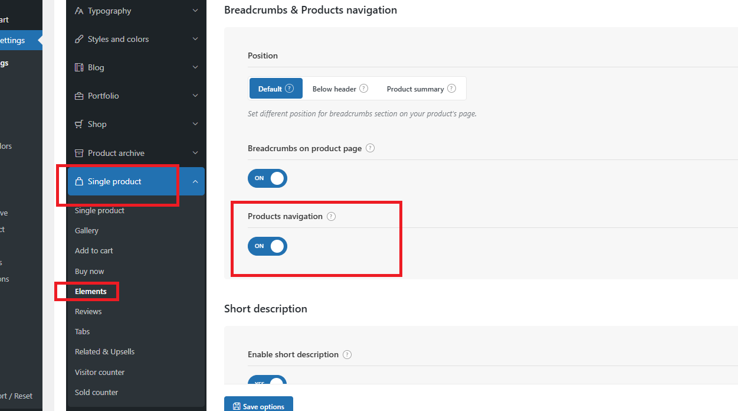Click help icon beside Breadcrumbs on product page

370,148
